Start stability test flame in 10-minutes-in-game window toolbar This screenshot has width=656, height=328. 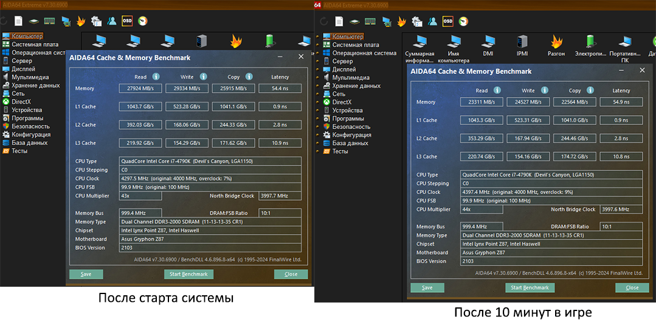click(401, 21)
